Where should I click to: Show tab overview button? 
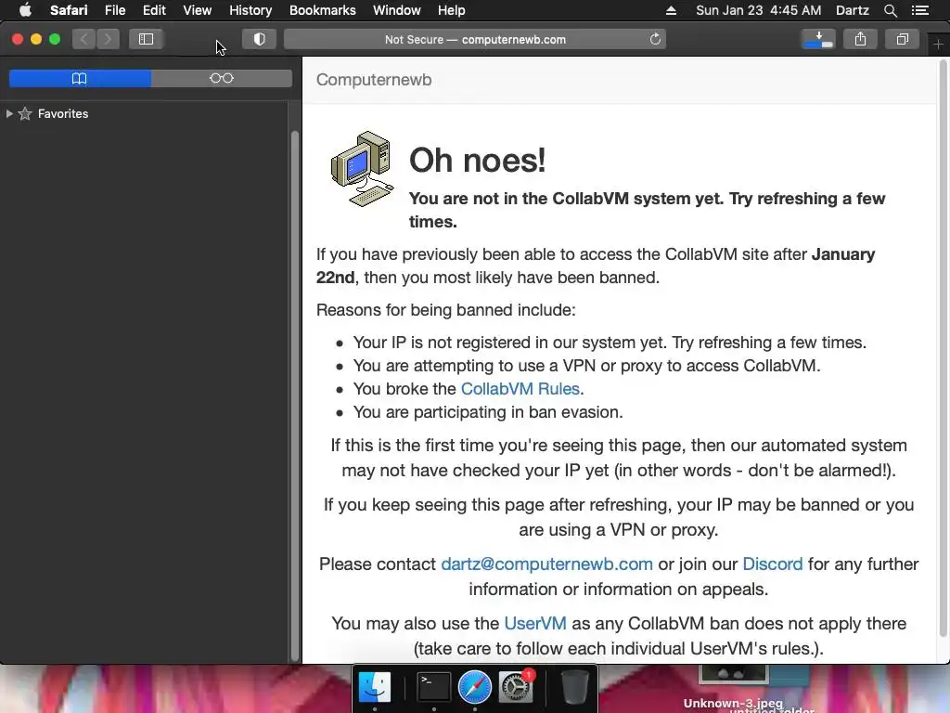point(902,39)
